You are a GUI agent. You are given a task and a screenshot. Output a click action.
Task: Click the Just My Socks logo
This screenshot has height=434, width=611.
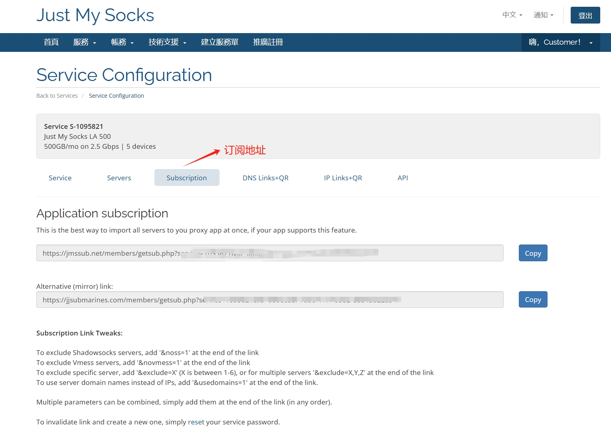pos(95,15)
